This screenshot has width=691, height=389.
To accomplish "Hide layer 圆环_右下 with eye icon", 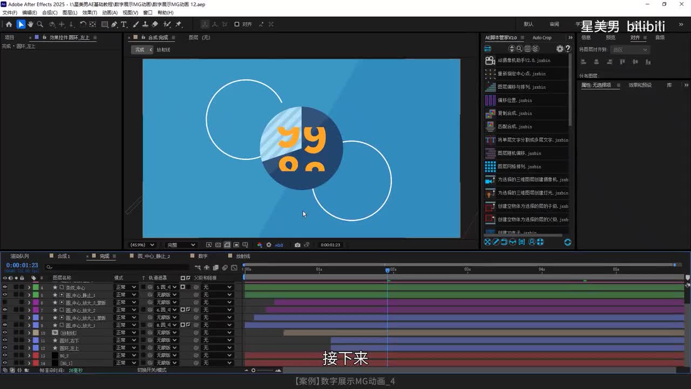I will pyautogui.click(x=5, y=340).
